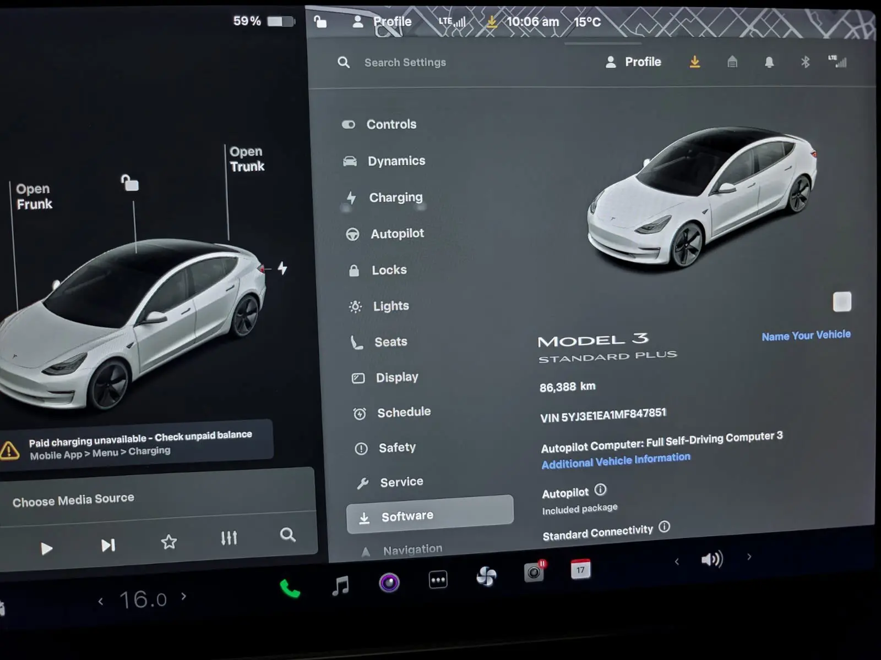
Task: Open the Locks settings tab
Action: [x=389, y=270]
